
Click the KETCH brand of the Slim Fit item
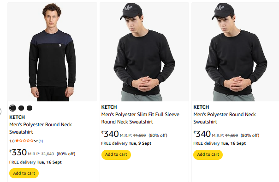point(109,107)
